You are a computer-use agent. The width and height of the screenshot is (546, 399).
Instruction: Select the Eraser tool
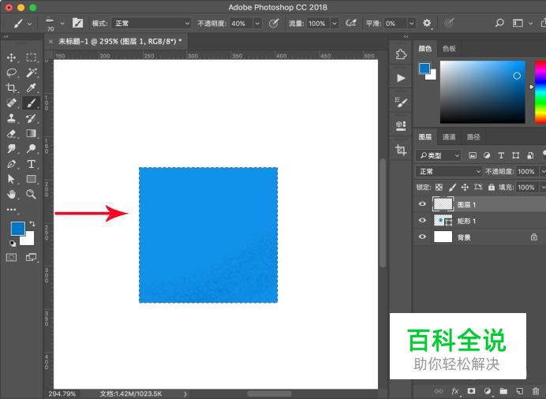[x=12, y=133]
